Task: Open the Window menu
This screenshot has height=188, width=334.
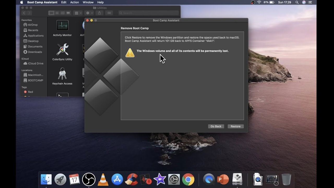Action: pyautogui.click(x=88, y=2)
